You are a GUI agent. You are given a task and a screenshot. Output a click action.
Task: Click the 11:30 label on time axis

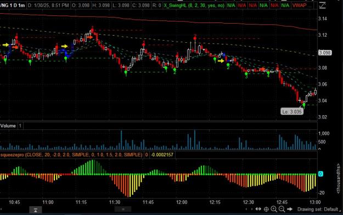coord(115,202)
